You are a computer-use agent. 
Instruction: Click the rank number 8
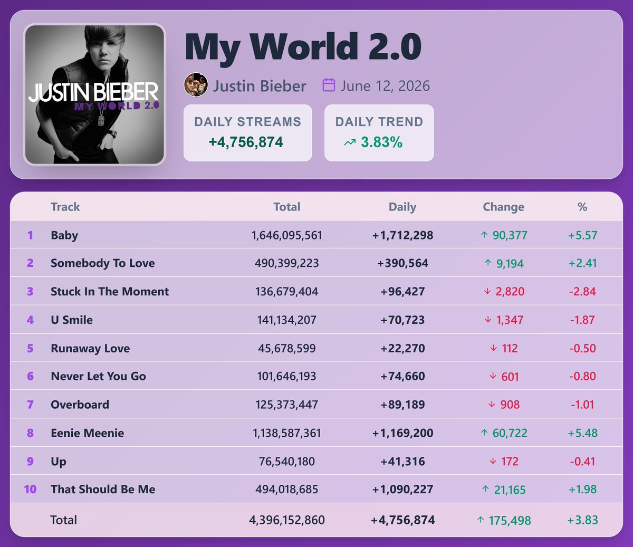point(30,433)
